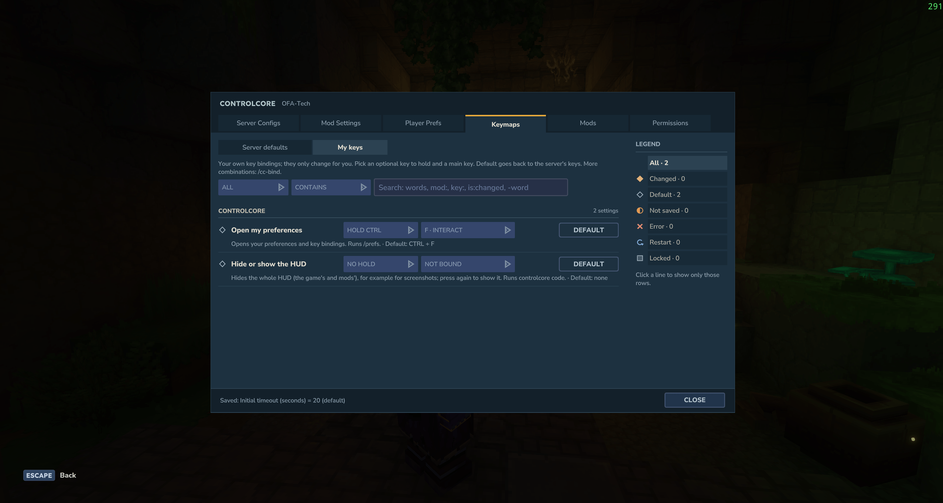Image resolution: width=943 pixels, height=503 pixels.
Task: Reset Hide or show the HUD to DEFAULT
Action: (589, 264)
